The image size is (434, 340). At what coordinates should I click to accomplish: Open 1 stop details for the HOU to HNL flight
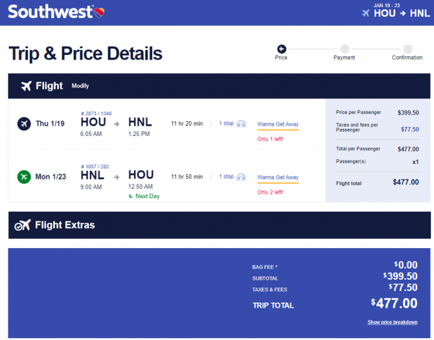click(227, 124)
